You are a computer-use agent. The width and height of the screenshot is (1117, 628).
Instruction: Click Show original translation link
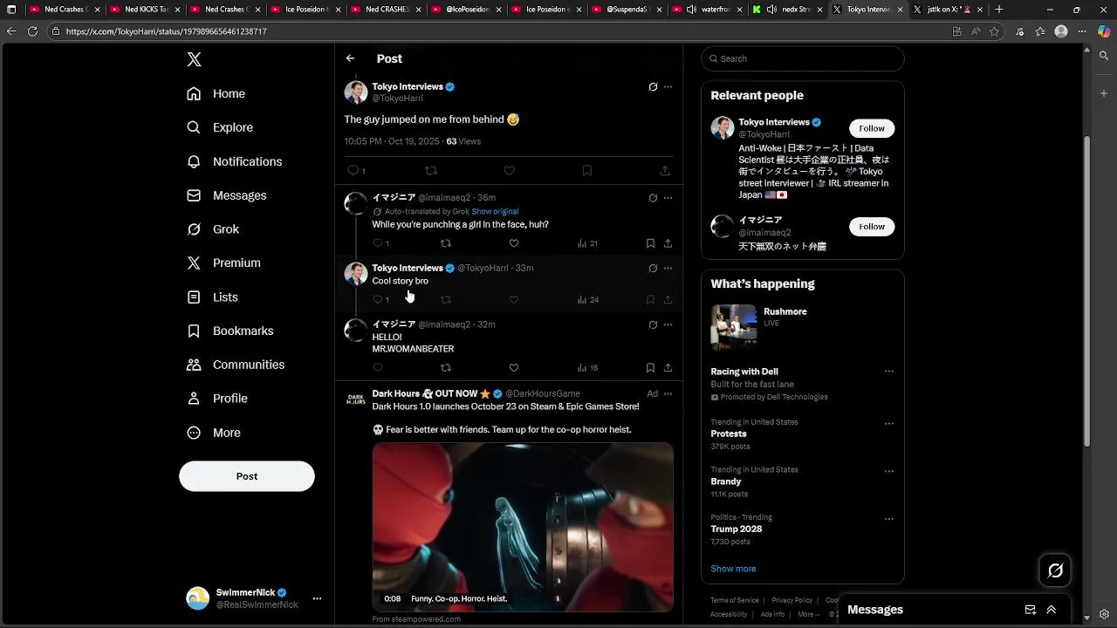point(495,211)
